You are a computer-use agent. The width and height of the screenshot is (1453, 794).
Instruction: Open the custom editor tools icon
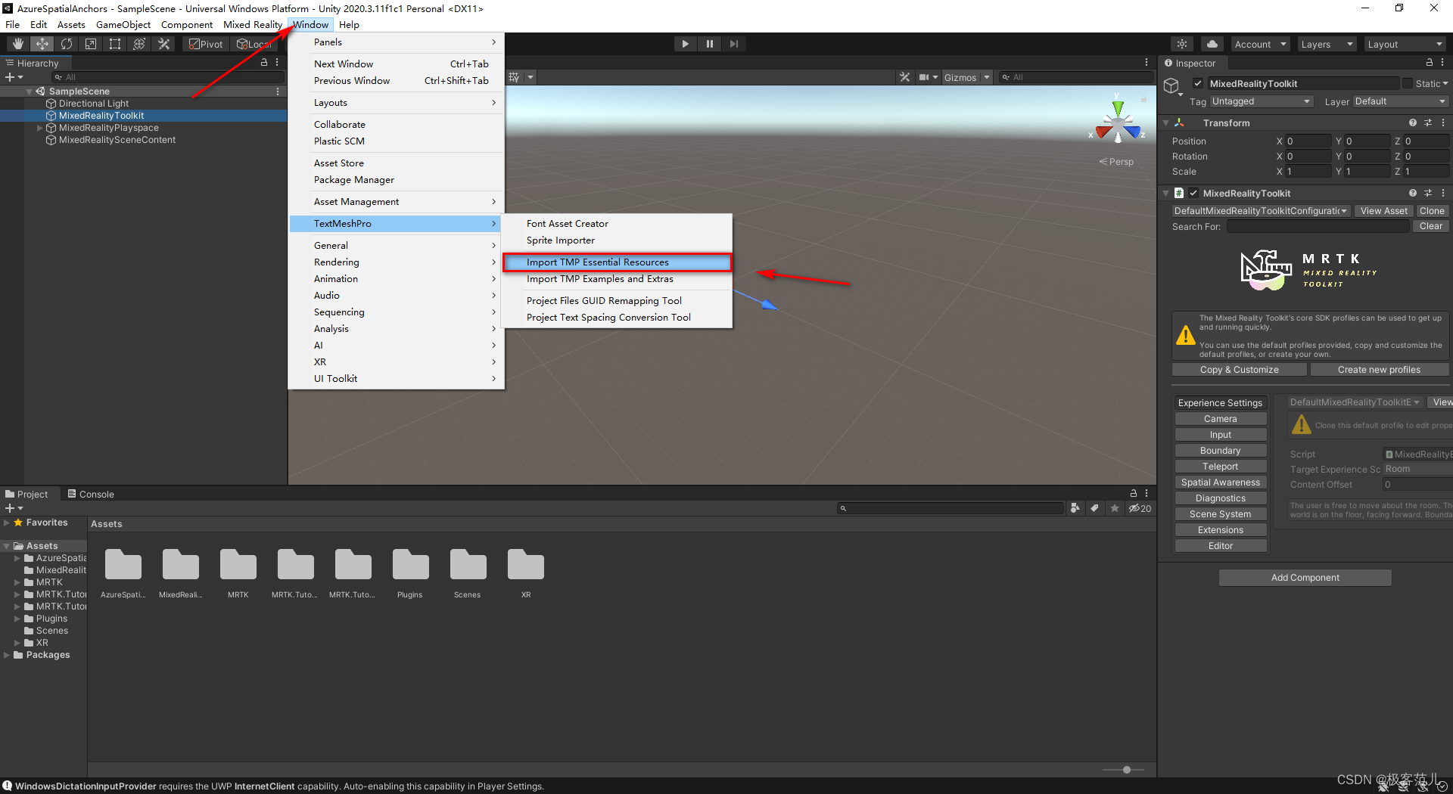(163, 44)
